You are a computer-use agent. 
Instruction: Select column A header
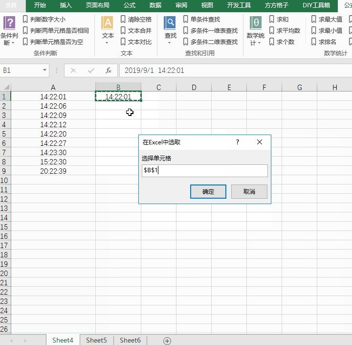53,87
